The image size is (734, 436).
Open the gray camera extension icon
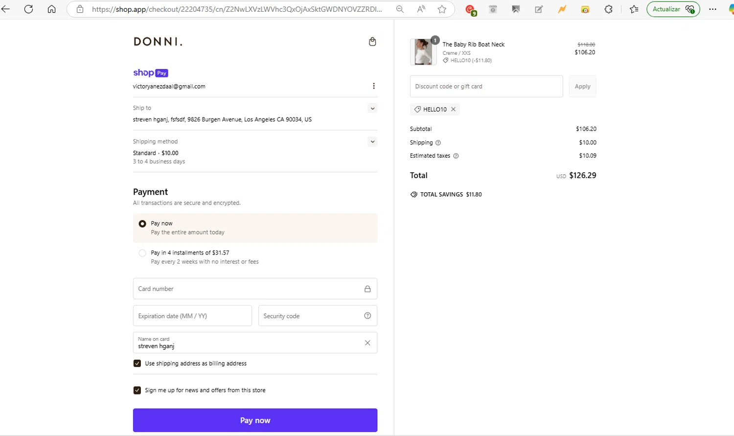coord(493,9)
